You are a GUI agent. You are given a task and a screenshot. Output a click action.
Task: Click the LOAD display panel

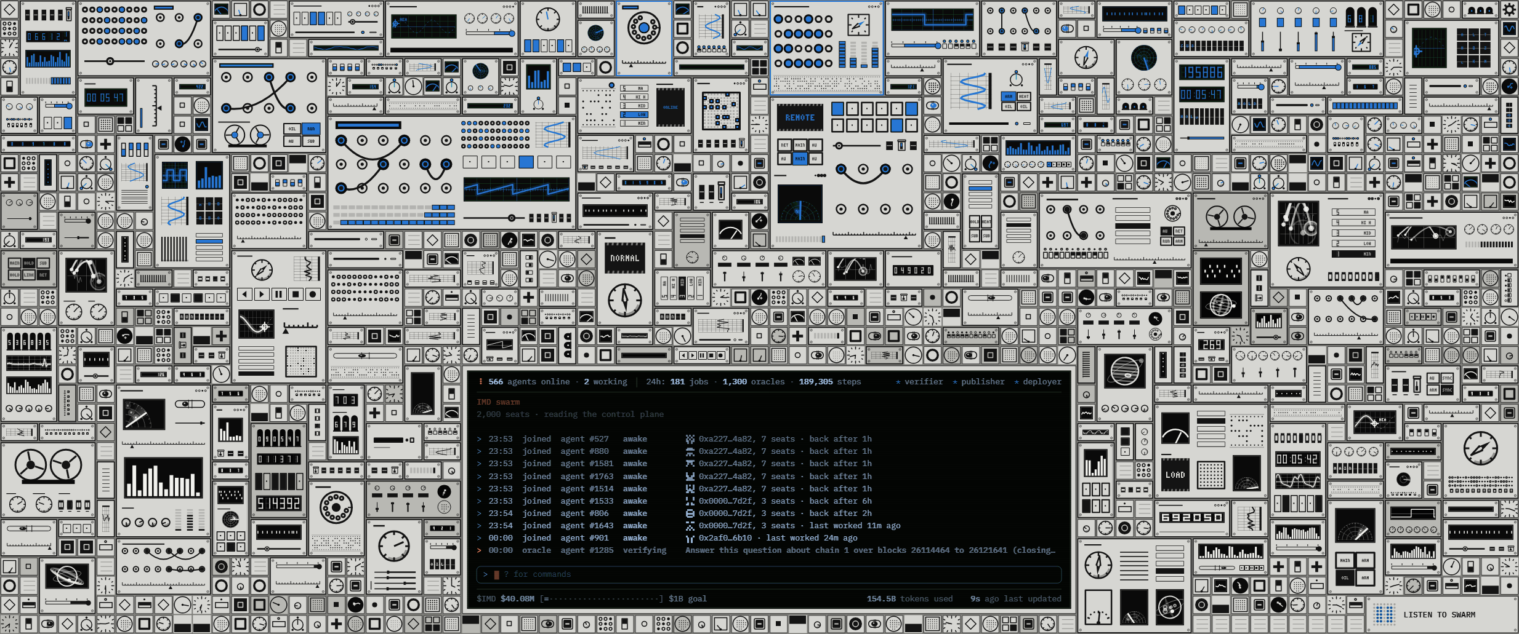tap(1175, 475)
